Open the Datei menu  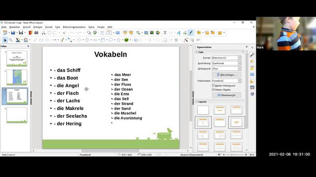pos(4,27)
